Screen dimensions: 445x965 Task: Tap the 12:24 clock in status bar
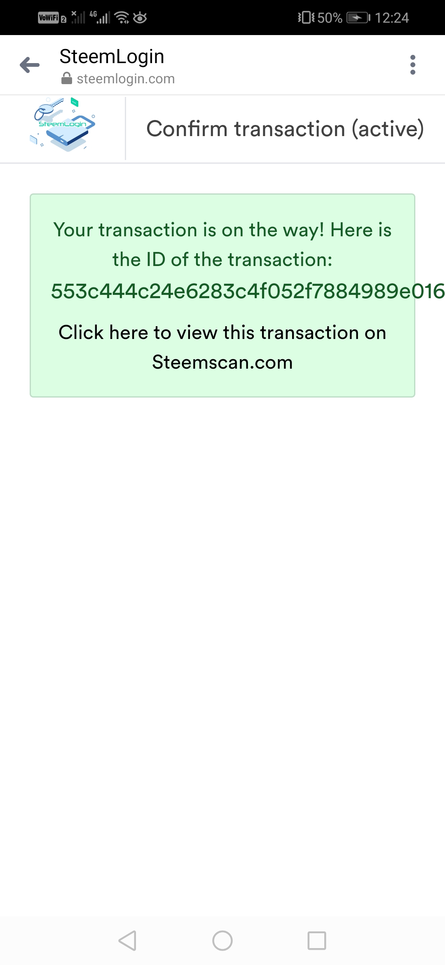(392, 18)
